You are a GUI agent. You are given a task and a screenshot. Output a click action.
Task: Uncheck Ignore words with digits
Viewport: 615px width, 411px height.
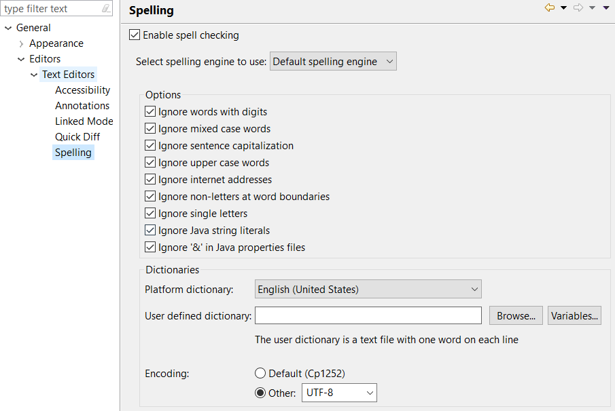(x=150, y=112)
